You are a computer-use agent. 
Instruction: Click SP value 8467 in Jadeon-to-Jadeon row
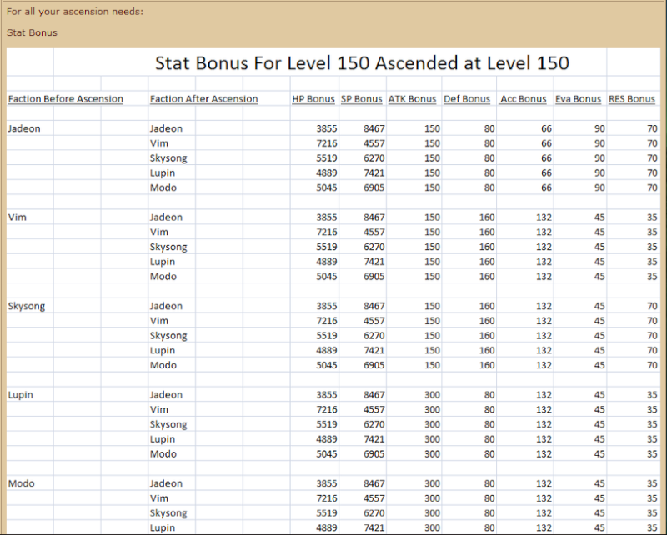point(374,128)
